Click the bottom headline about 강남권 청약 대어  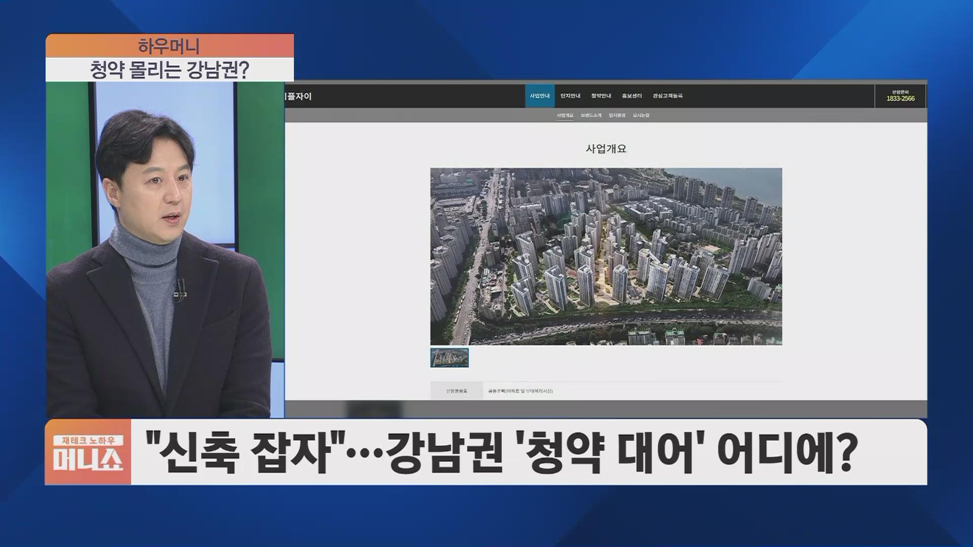(501, 452)
